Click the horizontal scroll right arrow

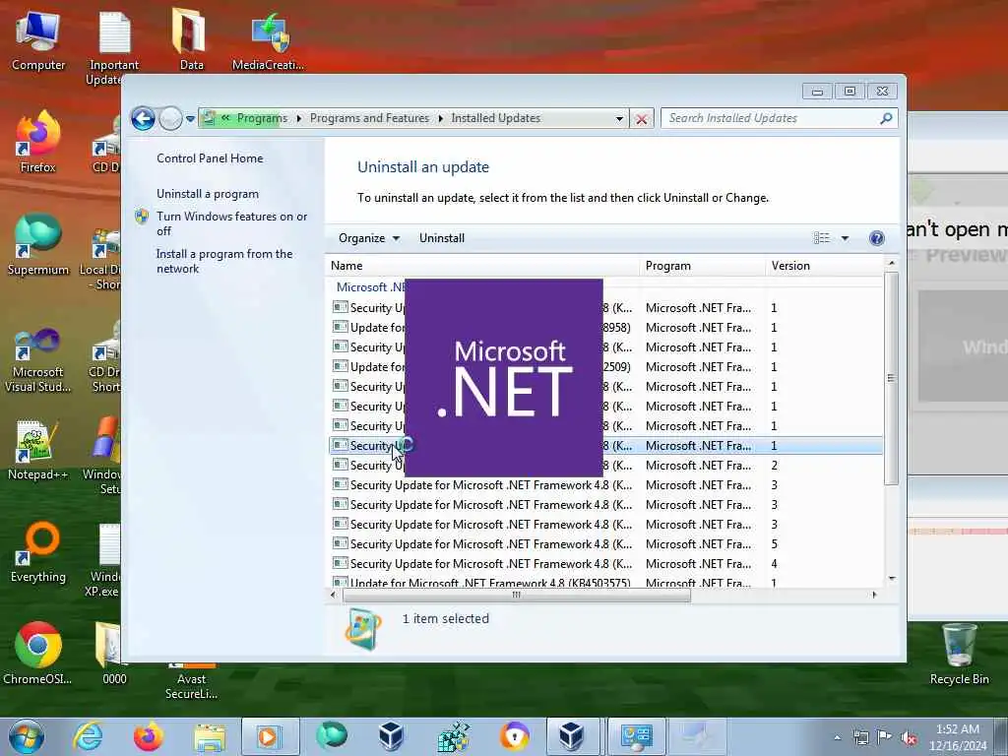pyautogui.click(x=874, y=596)
